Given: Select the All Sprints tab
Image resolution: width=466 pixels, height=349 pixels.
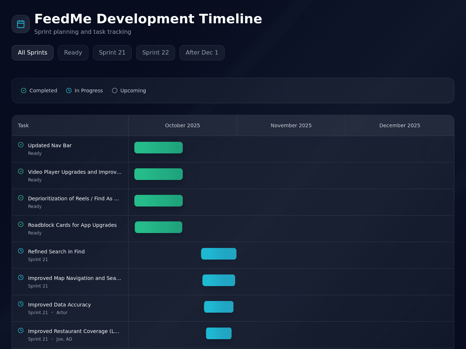Looking at the screenshot, I should (x=32, y=53).
